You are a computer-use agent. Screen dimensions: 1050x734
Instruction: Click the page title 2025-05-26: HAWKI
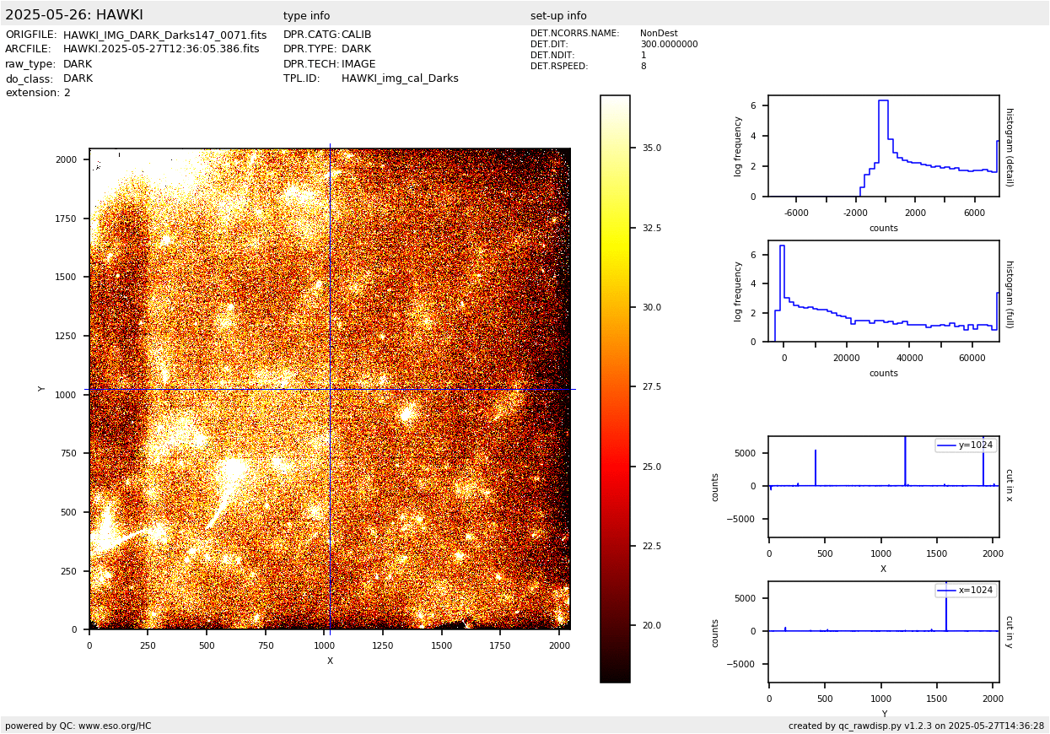pyautogui.click(x=74, y=15)
